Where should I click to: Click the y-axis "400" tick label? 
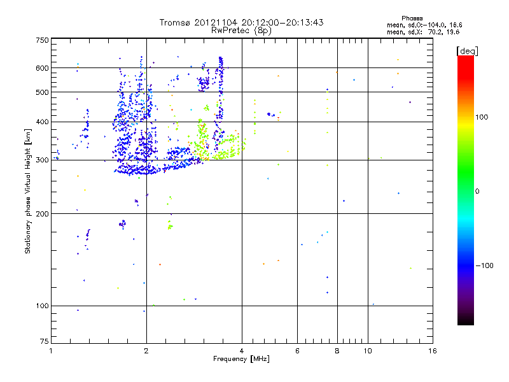pyautogui.click(x=42, y=122)
